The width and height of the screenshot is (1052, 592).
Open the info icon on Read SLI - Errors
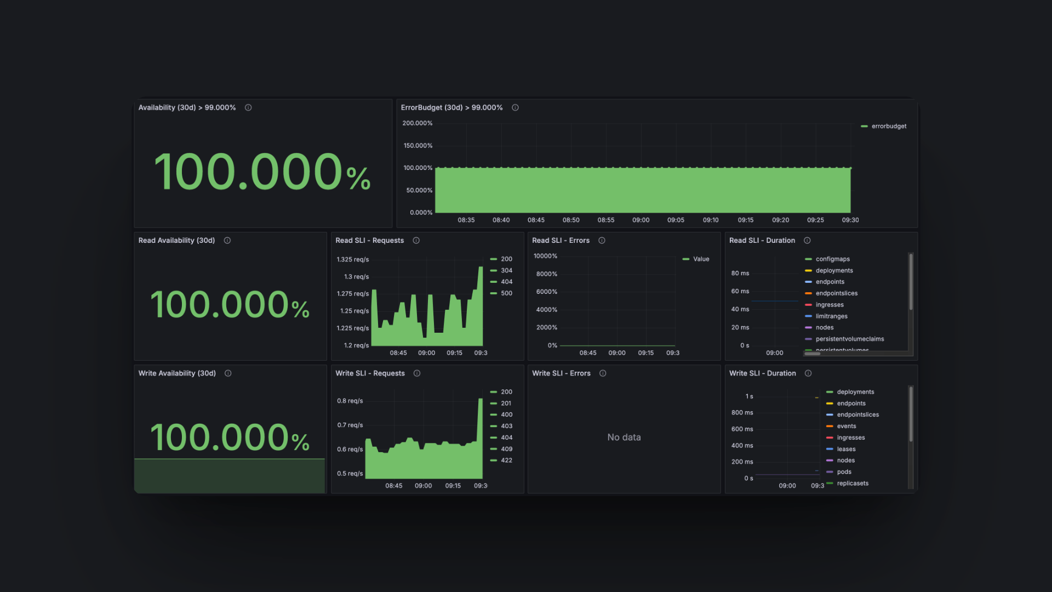point(601,240)
